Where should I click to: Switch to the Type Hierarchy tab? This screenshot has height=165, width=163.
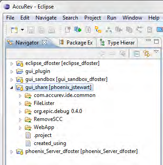tap(117, 43)
